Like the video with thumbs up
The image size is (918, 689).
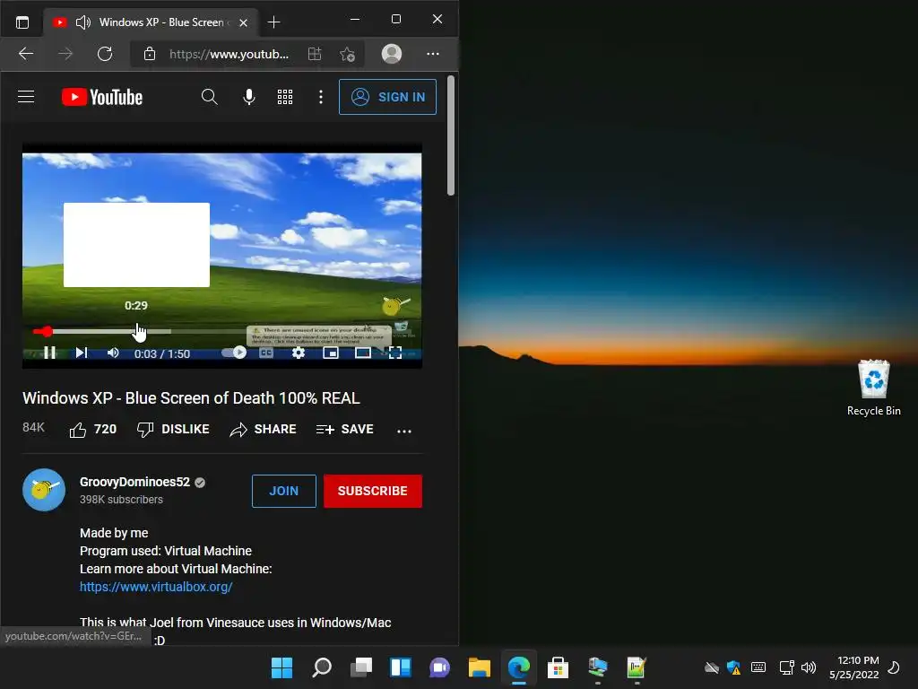[93, 430]
